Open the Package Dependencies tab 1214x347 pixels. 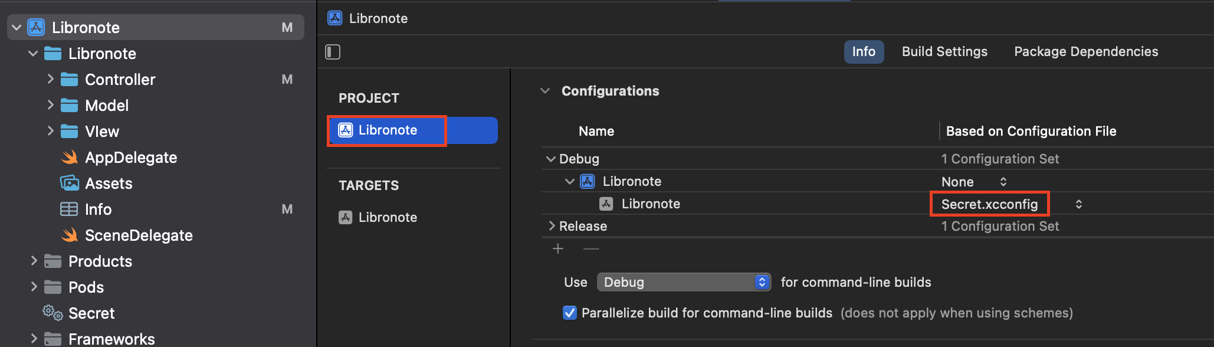coord(1085,52)
